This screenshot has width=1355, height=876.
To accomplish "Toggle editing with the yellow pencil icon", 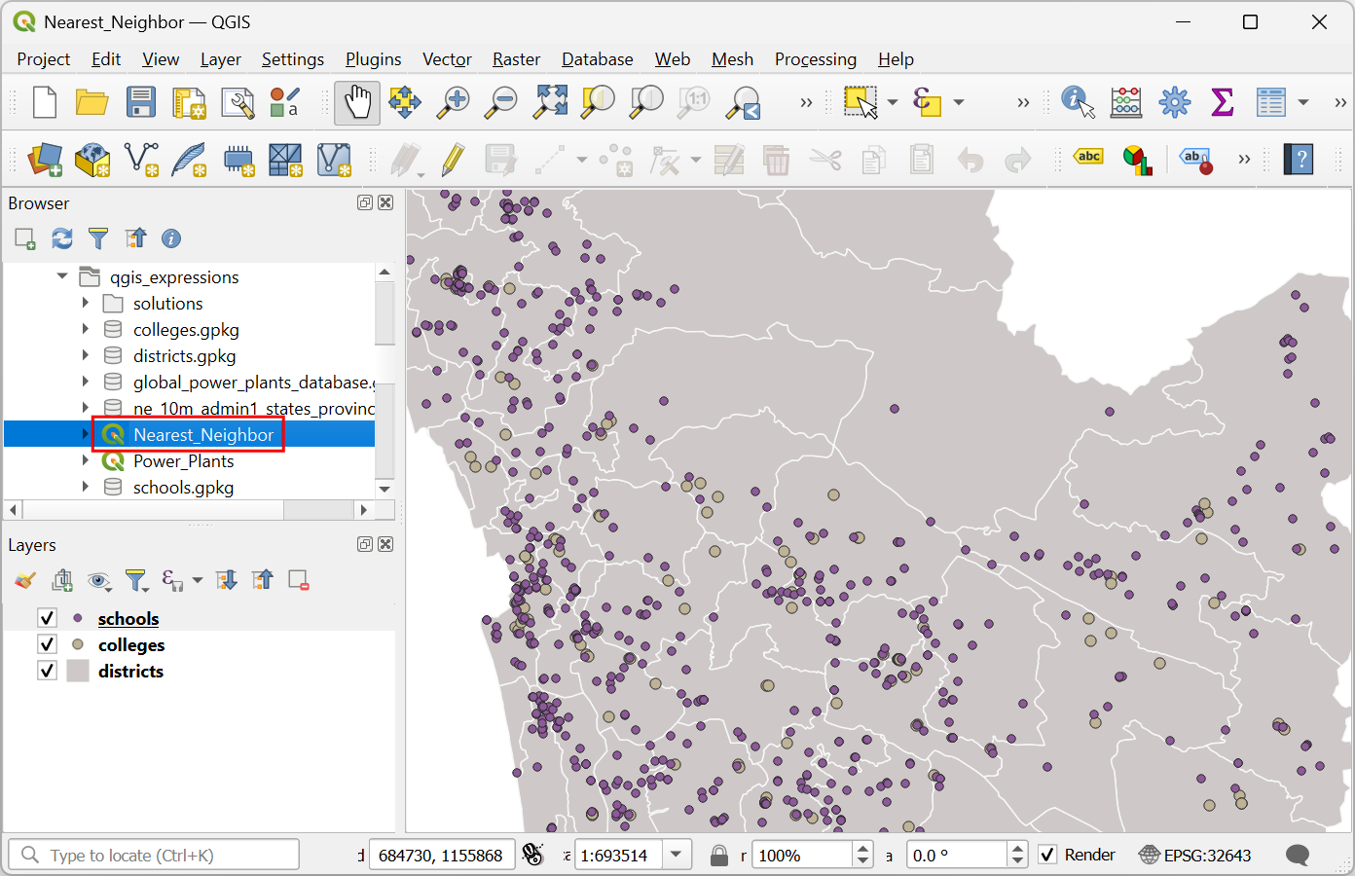I will click(452, 160).
